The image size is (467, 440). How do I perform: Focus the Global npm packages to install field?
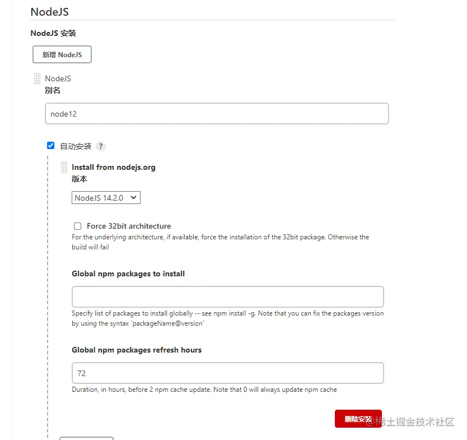point(227,297)
